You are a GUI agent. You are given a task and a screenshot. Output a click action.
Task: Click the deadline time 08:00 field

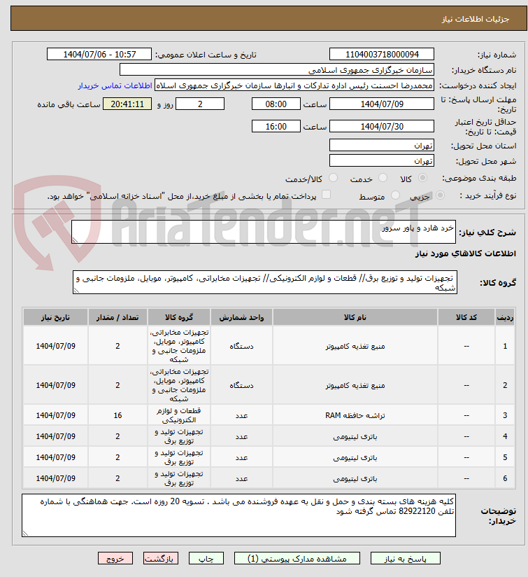click(x=276, y=104)
